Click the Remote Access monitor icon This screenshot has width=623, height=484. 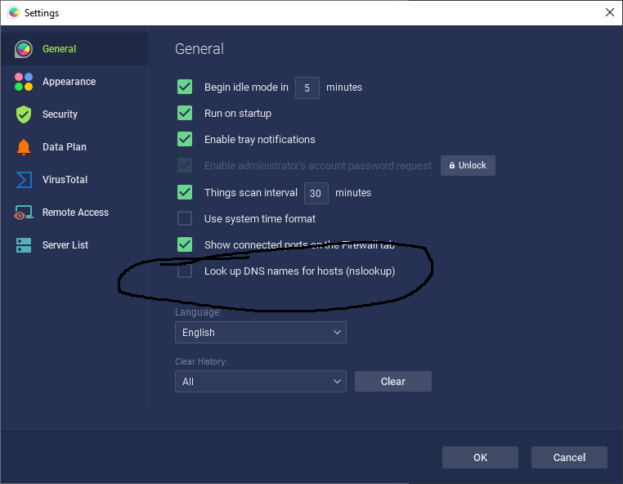coord(24,213)
